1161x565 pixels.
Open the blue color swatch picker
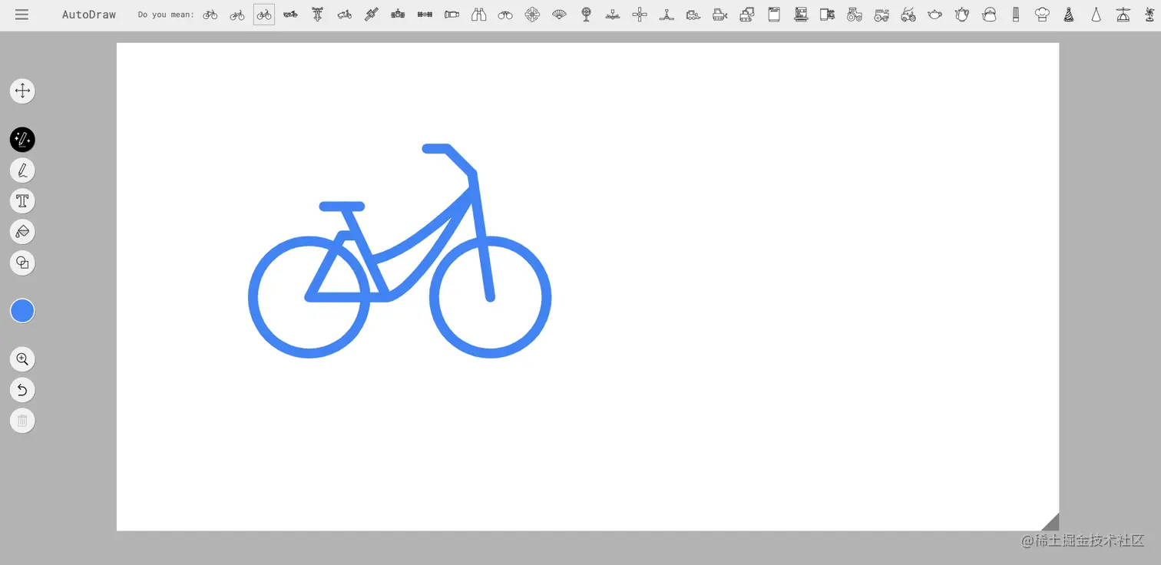[22, 310]
